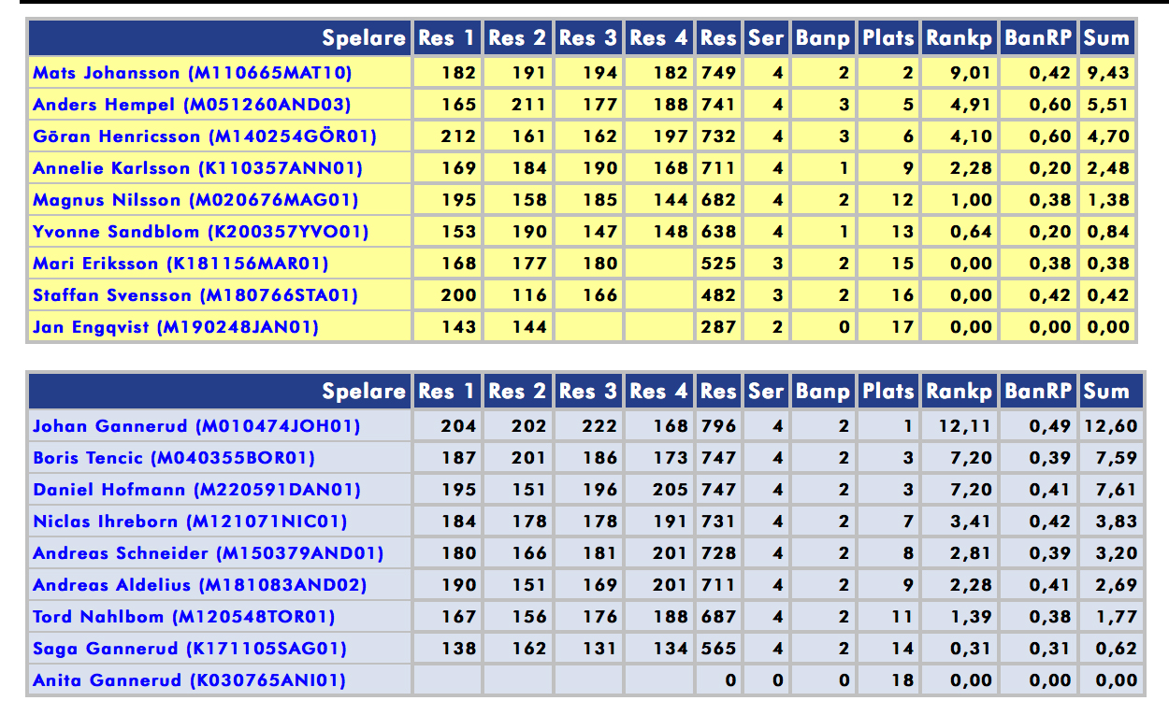Viewport: 1169px width, 701px height.
Task: Click Anders Hempel player link
Action: click(192, 105)
